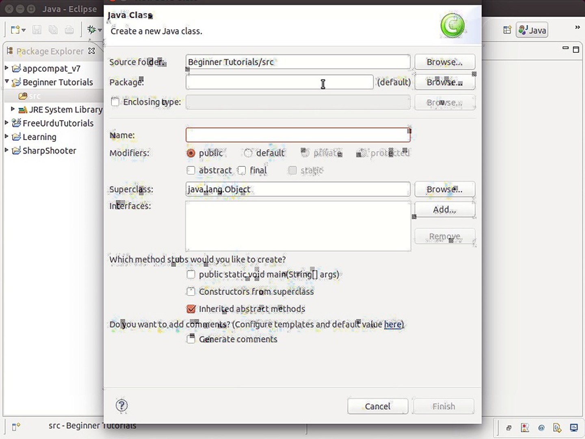
Task: Show hidden perspective items chevron
Action: [577, 27]
